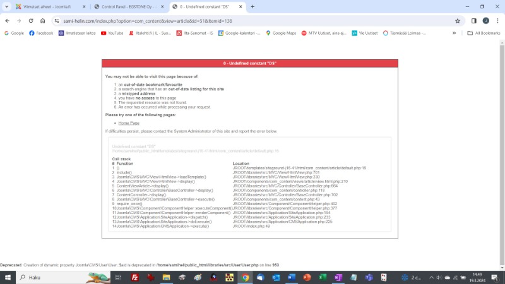Open Google Chrome from the taskbar
Screen dimensions: 505x284
[245, 277]
